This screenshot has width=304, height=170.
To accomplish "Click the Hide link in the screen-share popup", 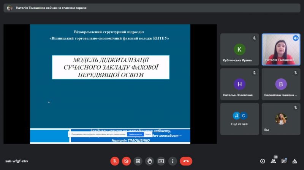I will click(x=148, y=134).
